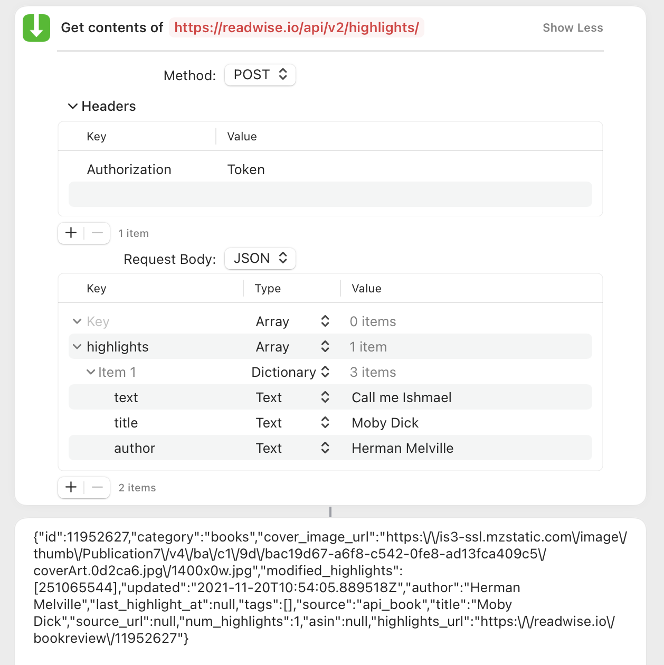Image resolution: width=664 pixels, height=665 pixels.
Task: Collapse the Headers section
Action: (x=73, y=106)
